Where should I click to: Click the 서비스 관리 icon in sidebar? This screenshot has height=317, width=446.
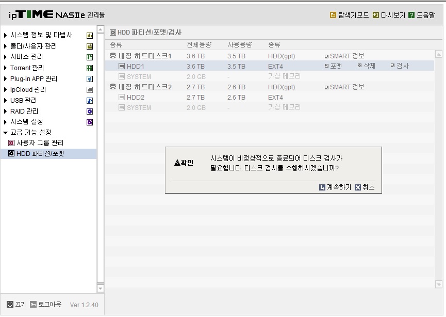pos(90,57)
